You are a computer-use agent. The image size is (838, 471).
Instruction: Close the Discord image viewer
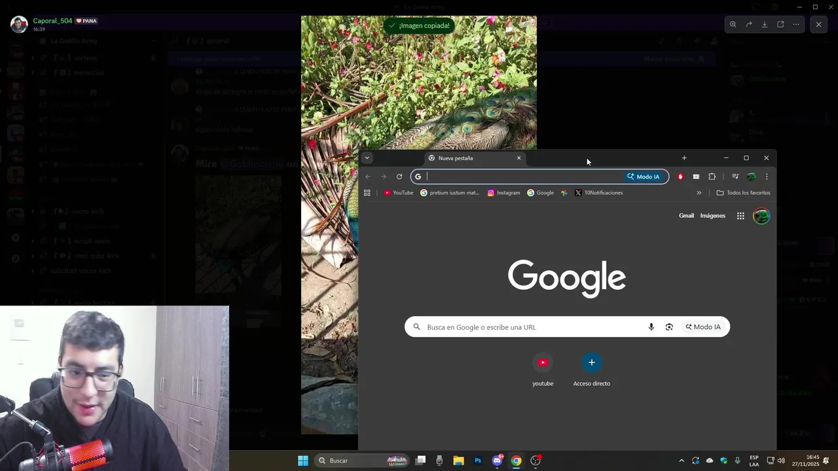coord(818,24)
